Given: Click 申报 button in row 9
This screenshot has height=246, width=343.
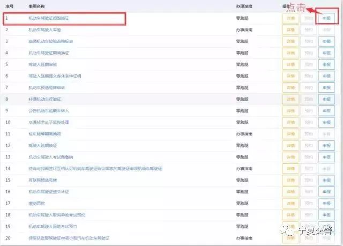Looking at the screenshot, I should tap(326, 111).
